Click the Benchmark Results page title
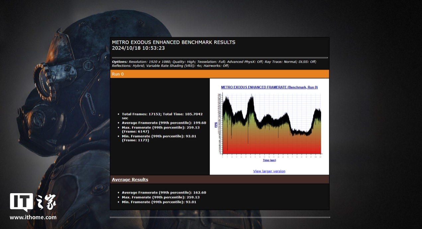The height and width of the screenshot is (229, 422). coord(173,42)
